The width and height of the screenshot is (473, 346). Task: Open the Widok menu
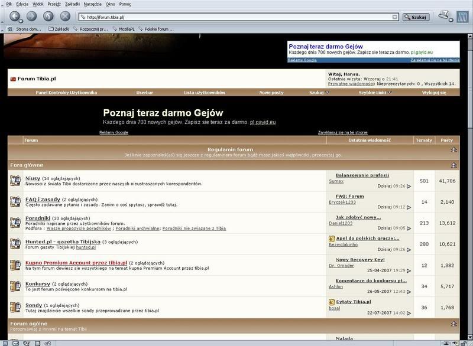[38, 4]
